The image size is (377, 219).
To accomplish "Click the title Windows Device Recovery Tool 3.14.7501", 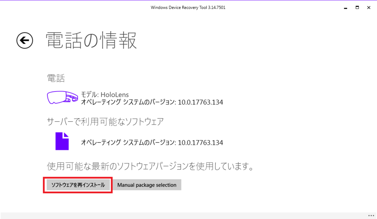I will click(188, 7).
